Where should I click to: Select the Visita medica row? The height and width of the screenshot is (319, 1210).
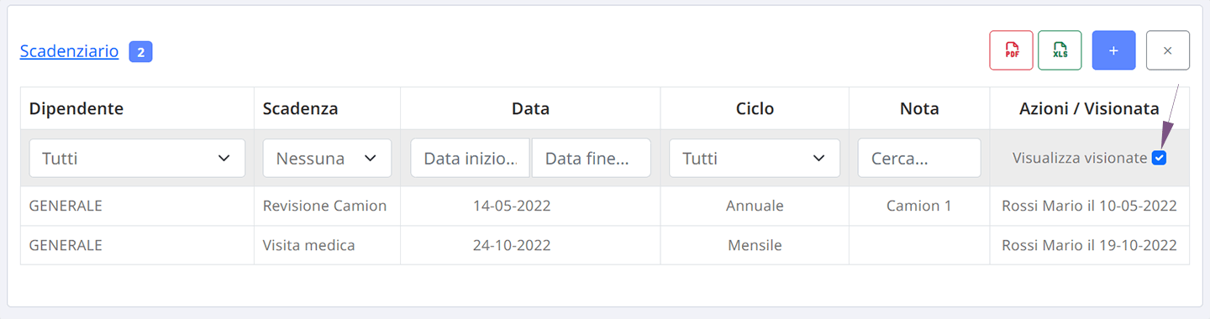[605, 245]
